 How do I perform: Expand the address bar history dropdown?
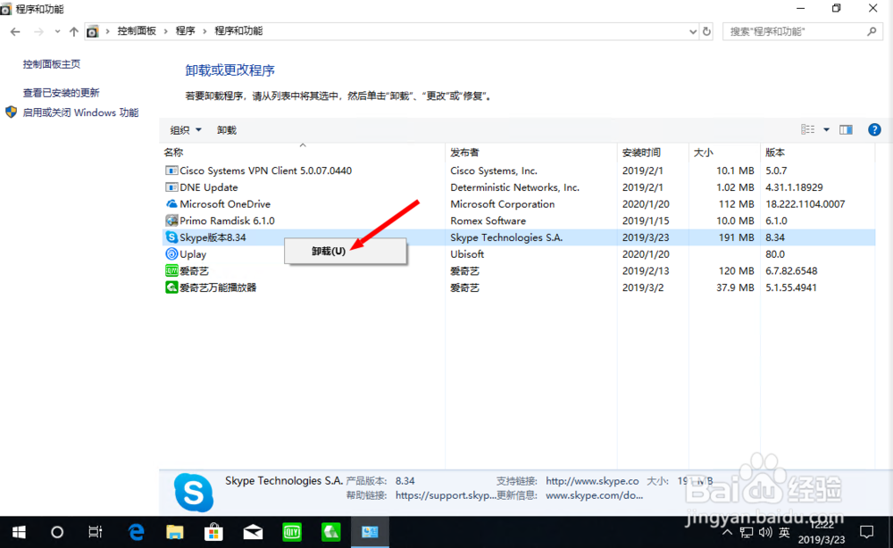click(x=693, y=31)
